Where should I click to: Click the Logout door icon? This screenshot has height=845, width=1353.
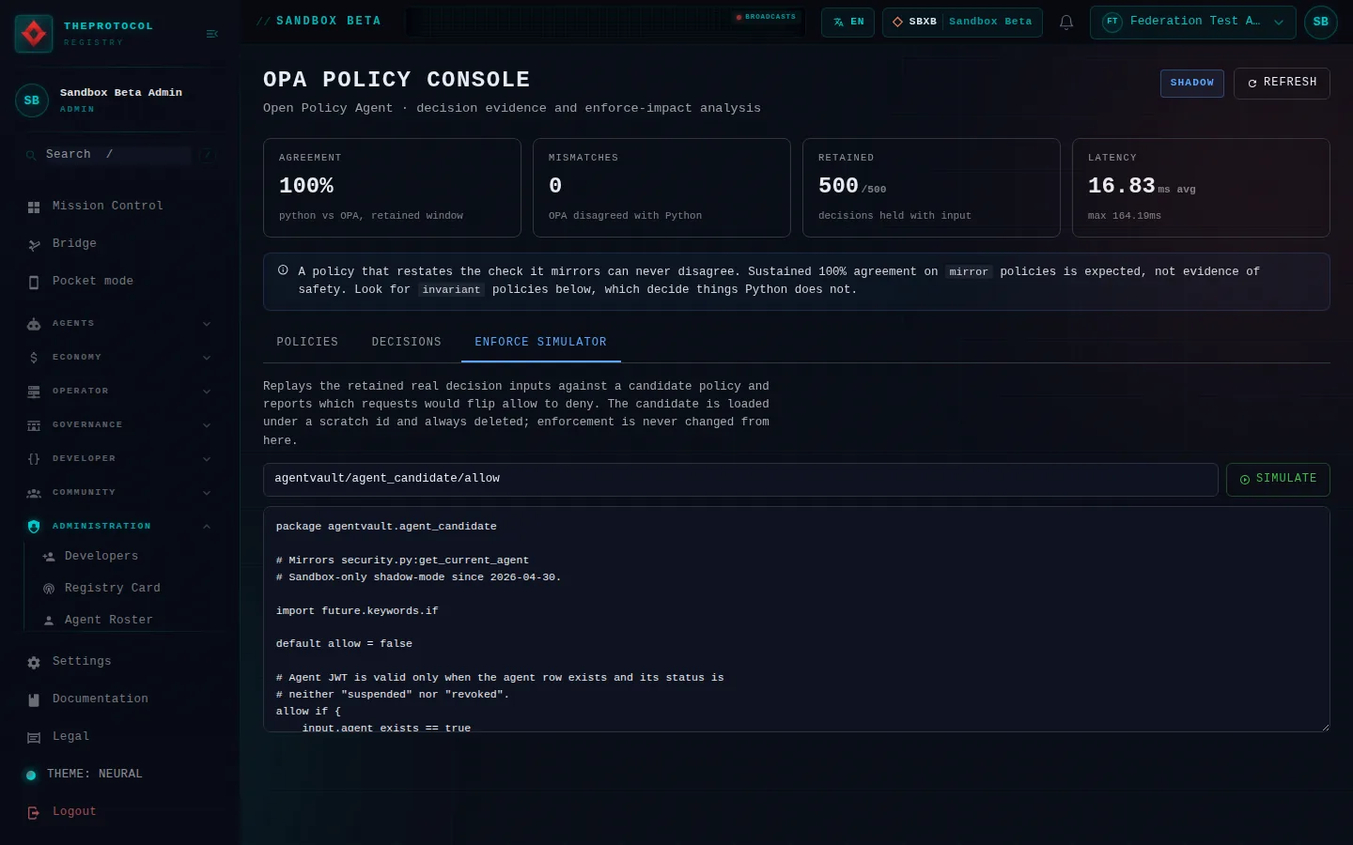(34, 812)
